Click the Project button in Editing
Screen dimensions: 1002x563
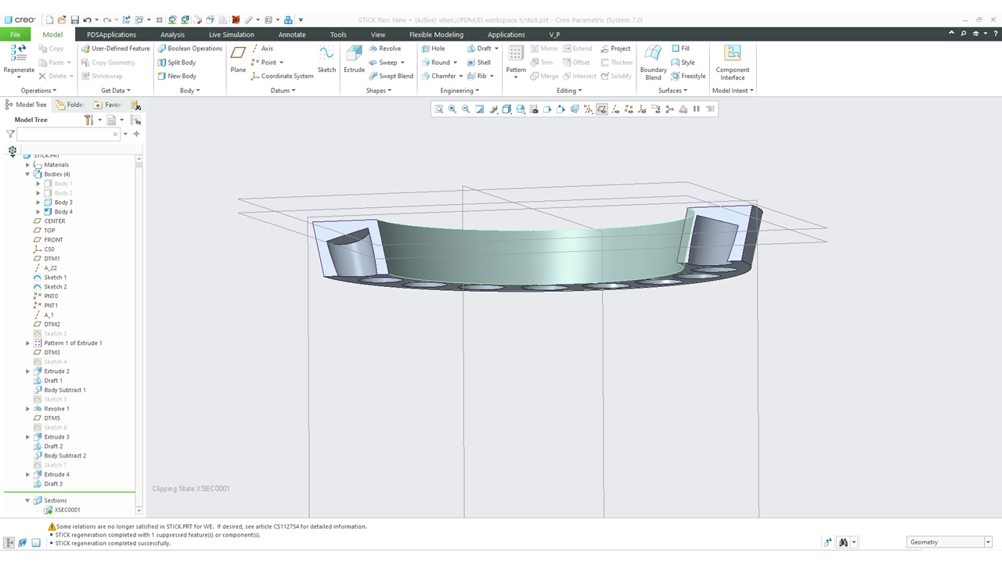pyautogui.click(x=615, y=48)
